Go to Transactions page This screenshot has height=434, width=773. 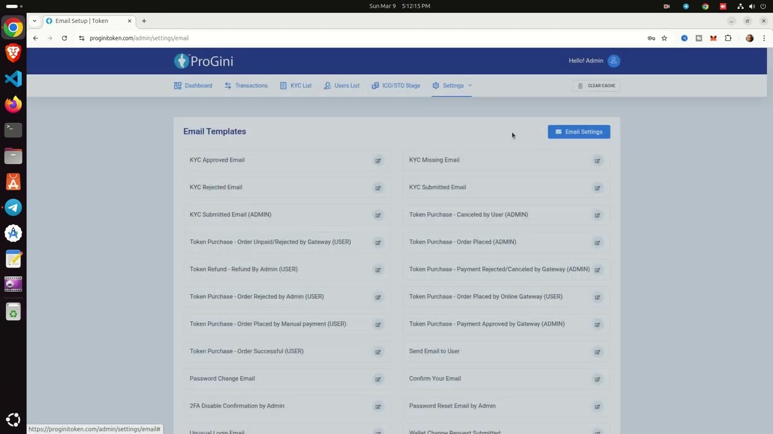coord(246,86)
